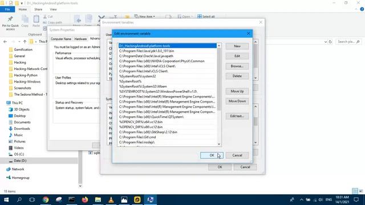Open New item dropdown in ribbon
This screenshot has width=365, height=205.
[144, 17]
